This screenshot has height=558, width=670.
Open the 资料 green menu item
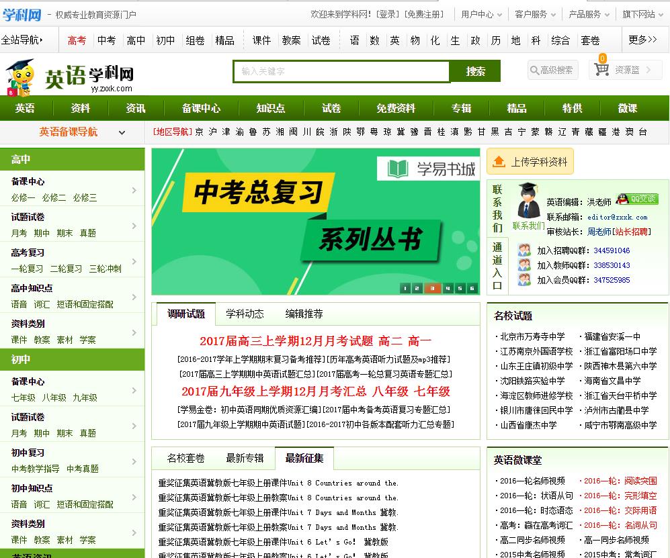pyautogui.click(x=81, y=108)
